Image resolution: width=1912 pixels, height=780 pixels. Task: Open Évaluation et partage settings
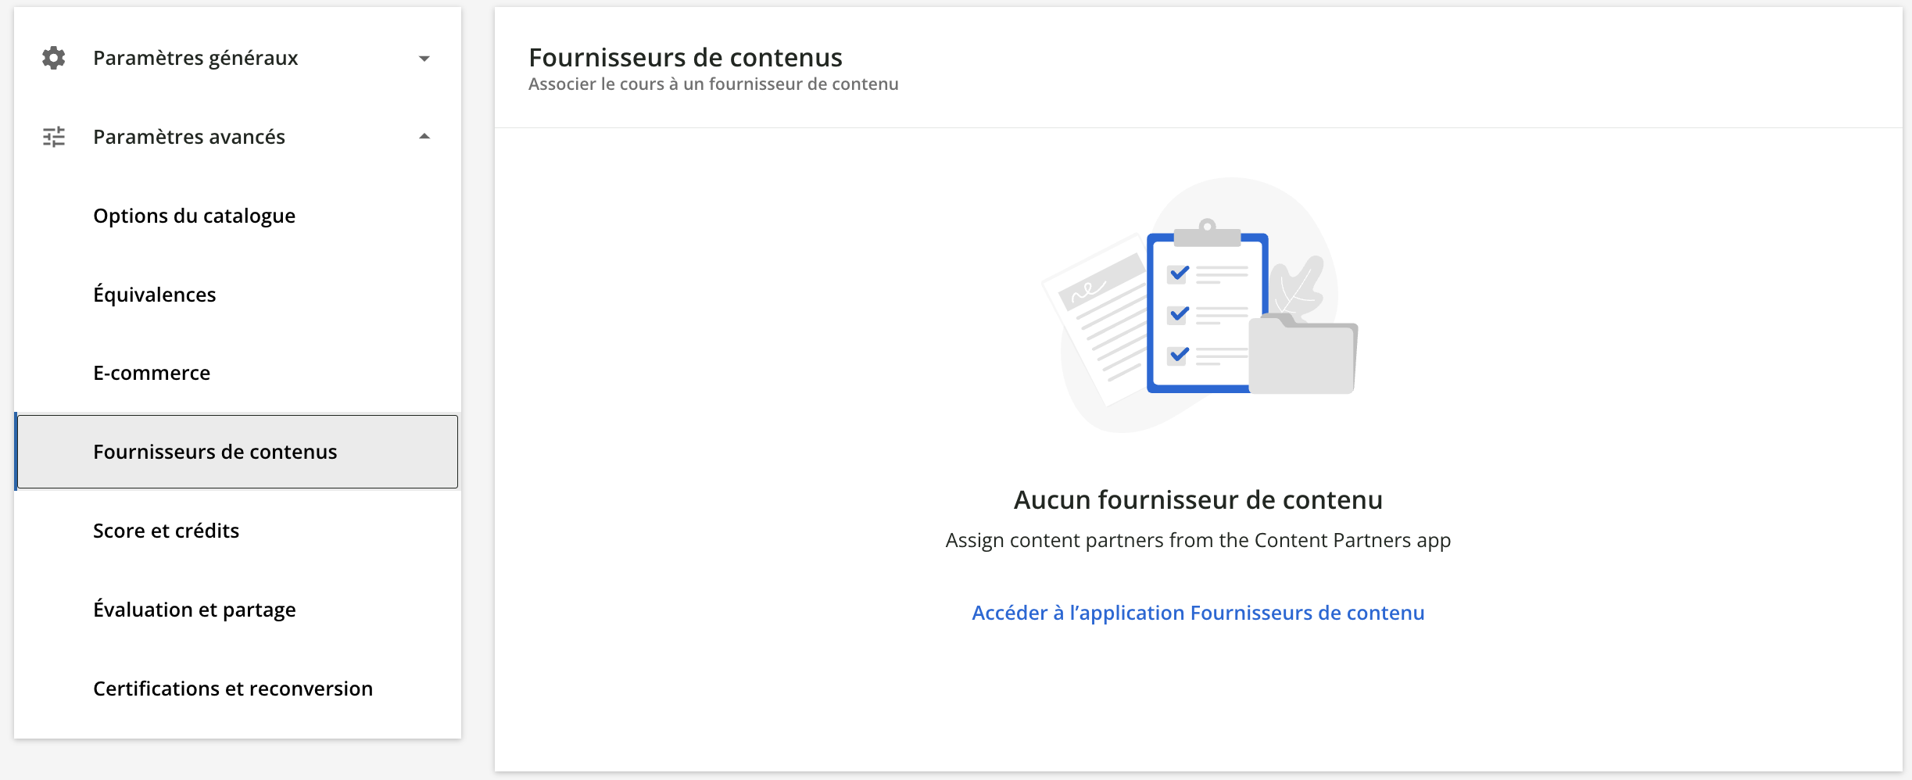[x=195, y=610]
